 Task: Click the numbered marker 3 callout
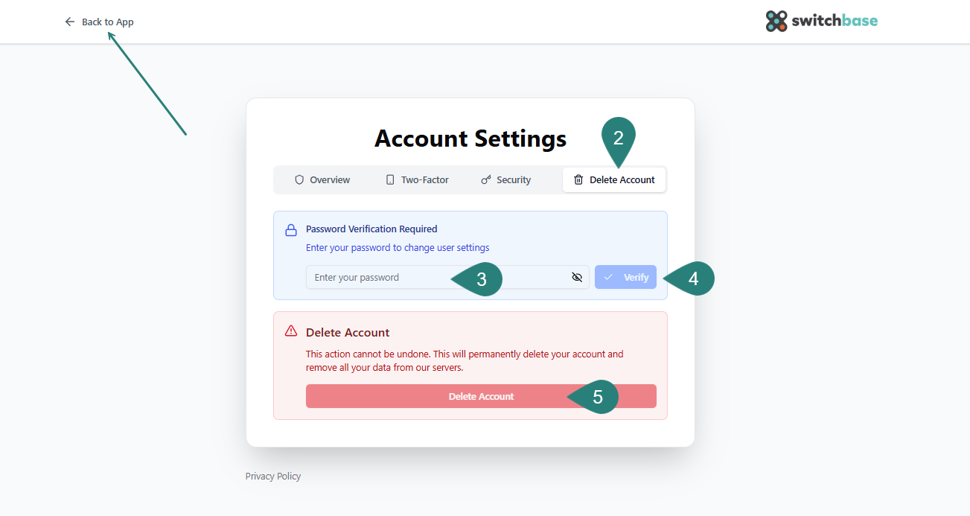[x=482, y=279]
